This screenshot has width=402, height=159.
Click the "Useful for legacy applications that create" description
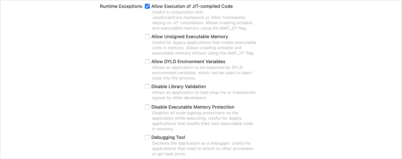tap(204, 42)
